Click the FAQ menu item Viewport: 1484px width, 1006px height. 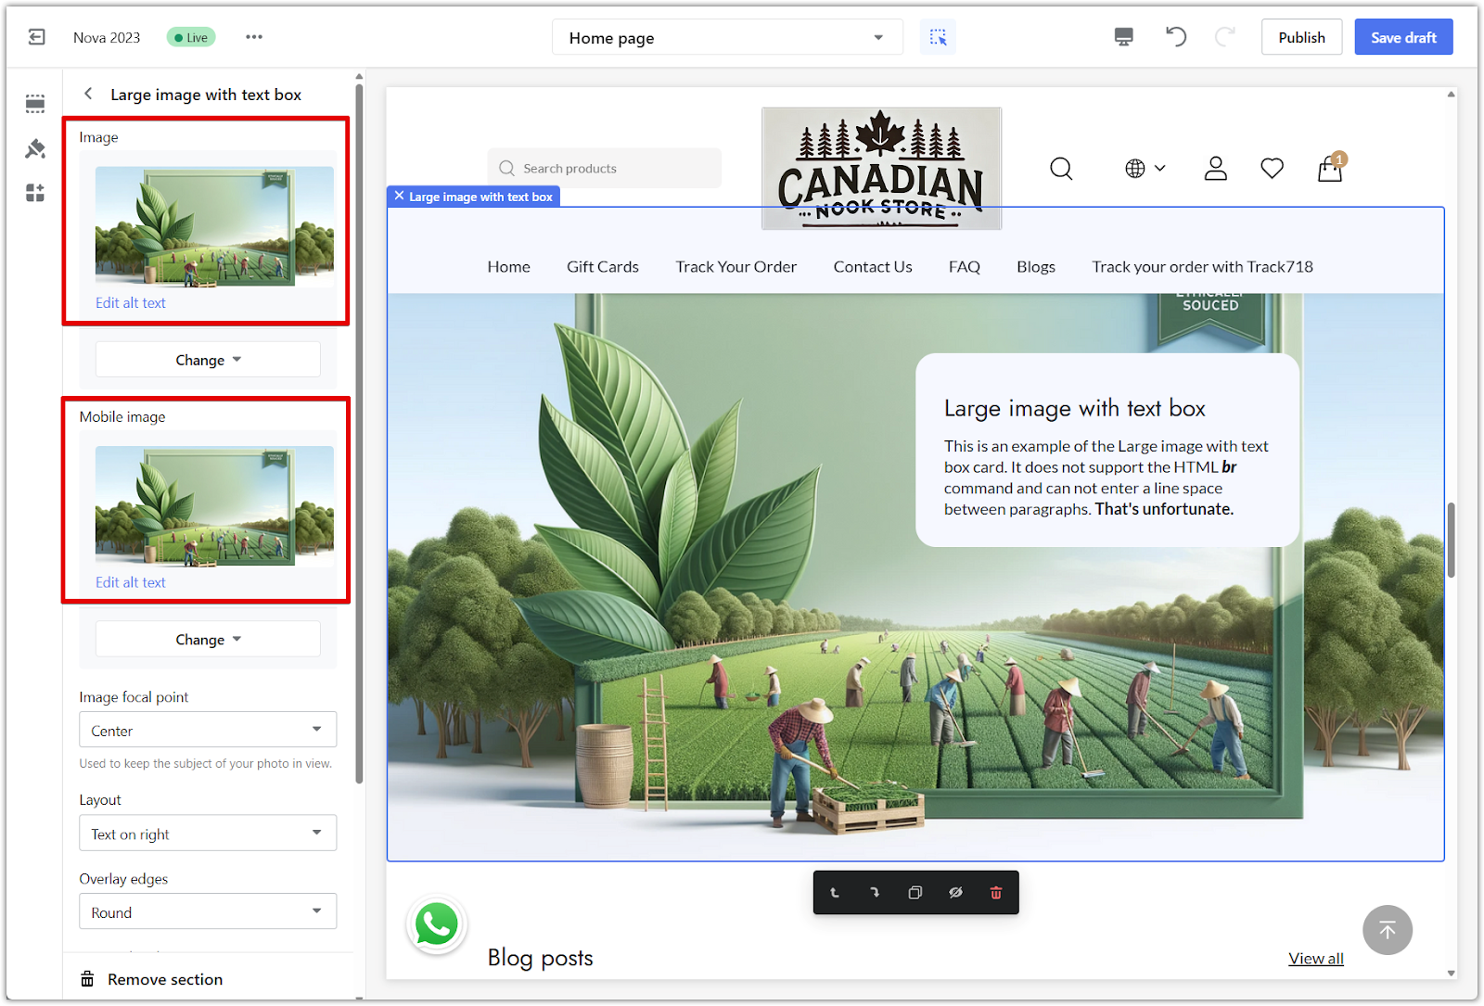pos(965,267)
